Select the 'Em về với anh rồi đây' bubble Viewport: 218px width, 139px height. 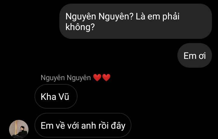(x=83, y=125)
